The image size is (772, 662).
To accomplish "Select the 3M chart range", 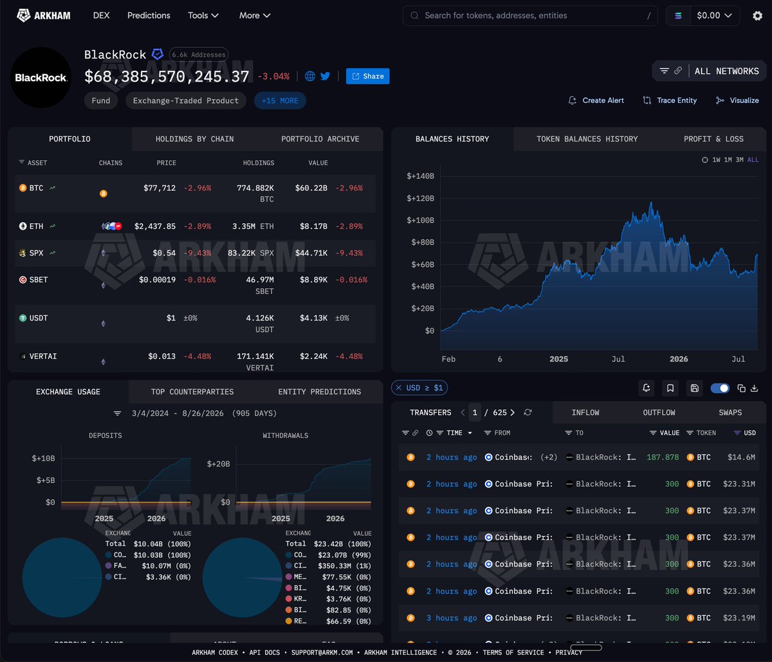I will 739,160.
